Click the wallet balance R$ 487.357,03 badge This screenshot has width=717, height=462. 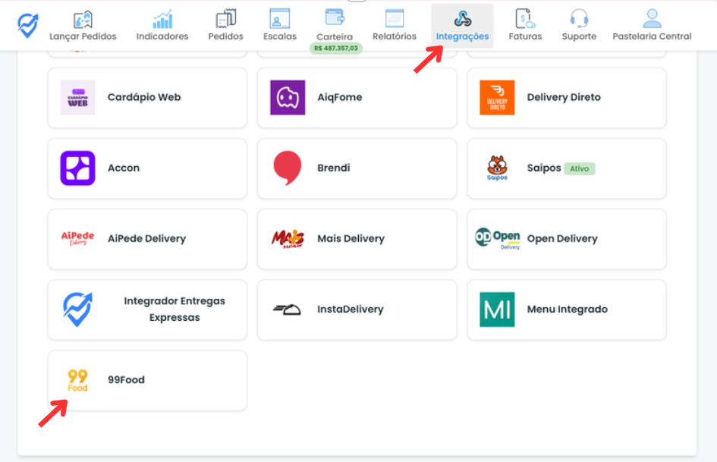click(x=335, y=48)
